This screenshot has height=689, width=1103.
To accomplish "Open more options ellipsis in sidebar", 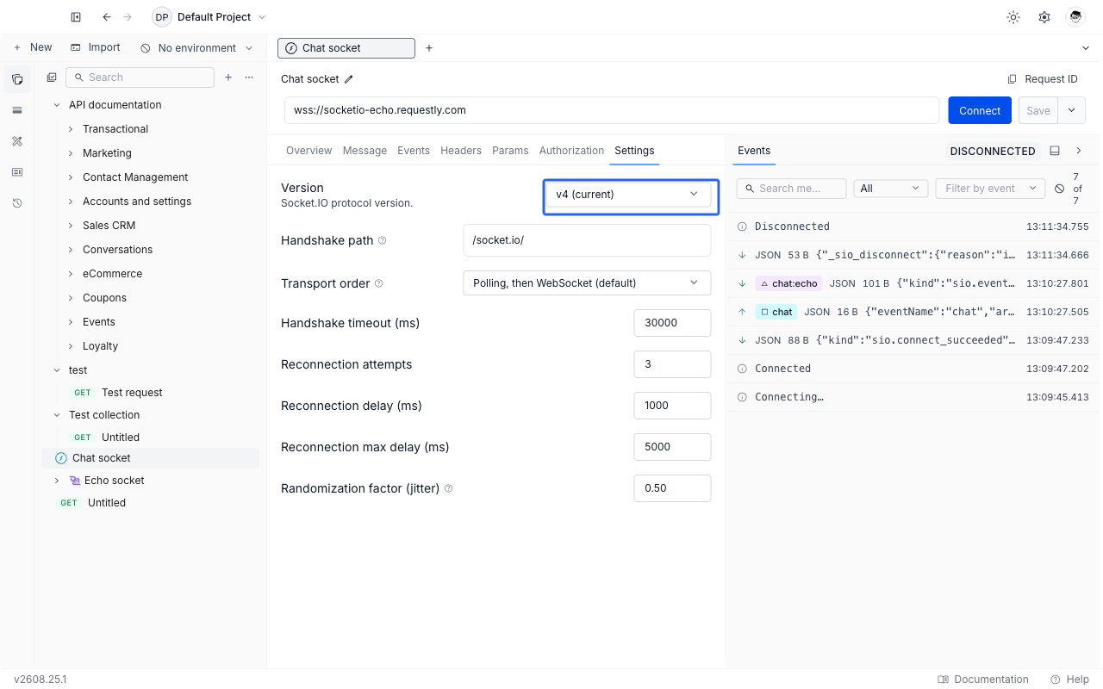I will click(x=249, y=78).
